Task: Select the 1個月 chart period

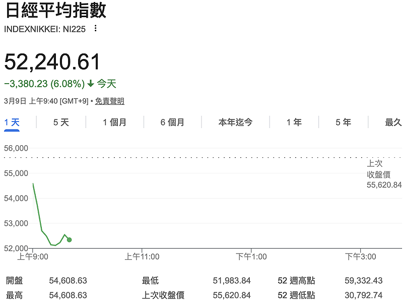Action: pyautogui.click(x=114, y=122)
